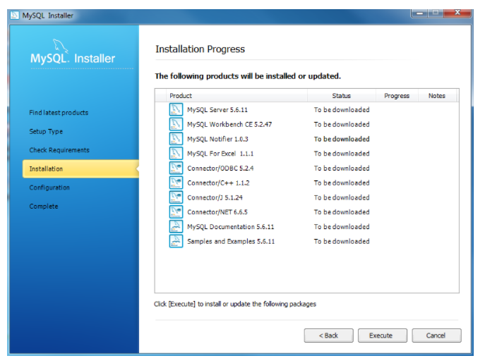
Task: Click the MySQL Installer title bar icon
Action: tap(15, 15)
